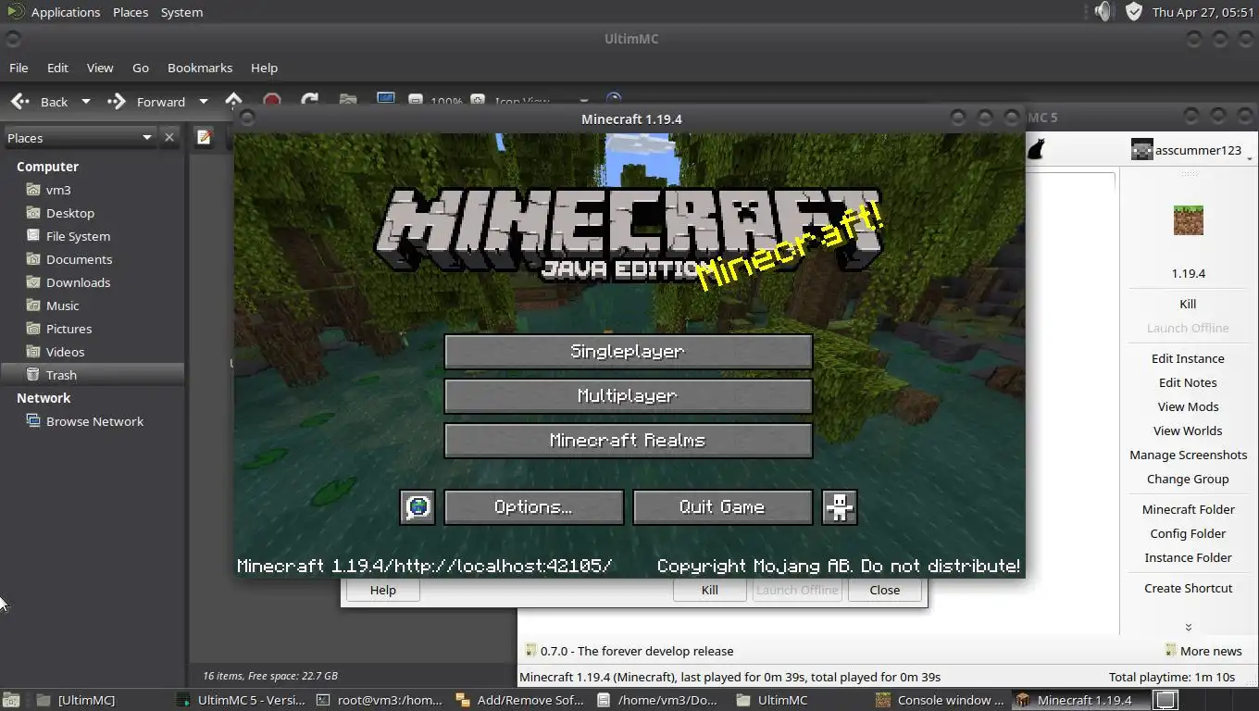The image size is (1259, 711).
Task: Open the Edit menu in file manager
Action: tap(57, 68)
